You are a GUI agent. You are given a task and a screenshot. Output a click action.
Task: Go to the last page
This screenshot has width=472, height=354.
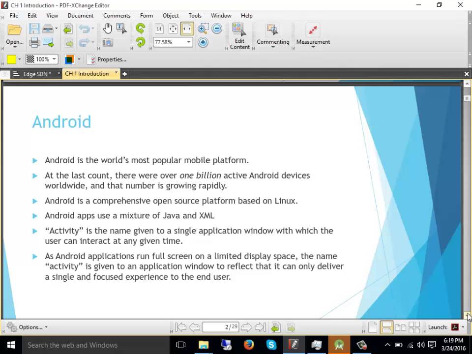click(x=261, y=327)
